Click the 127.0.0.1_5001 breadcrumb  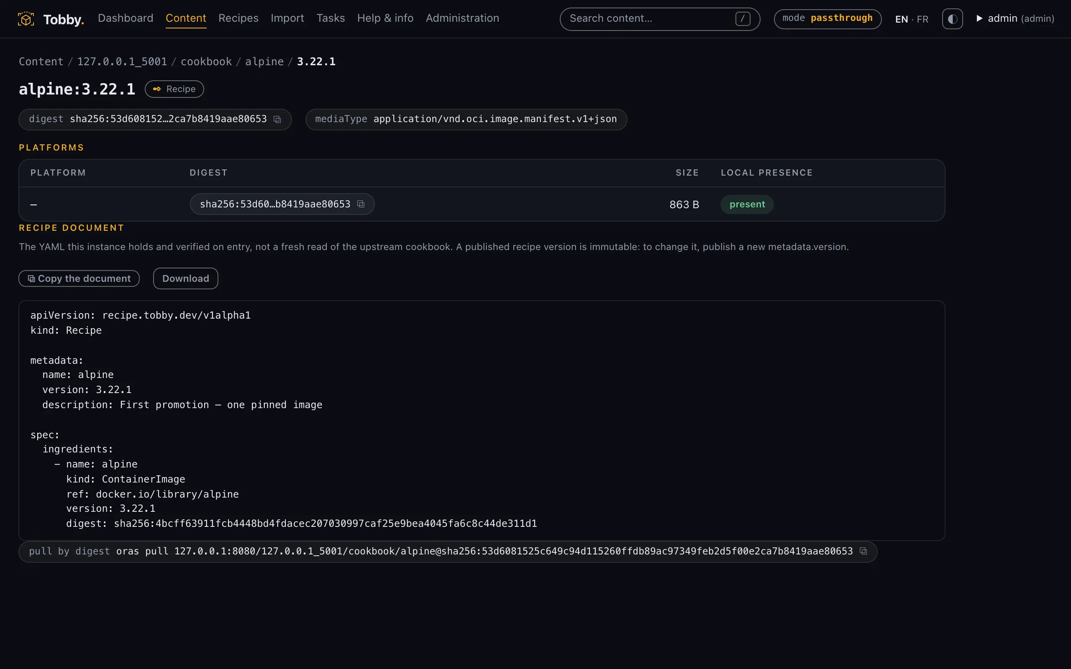pyautogui.click(x=122, y=61)
